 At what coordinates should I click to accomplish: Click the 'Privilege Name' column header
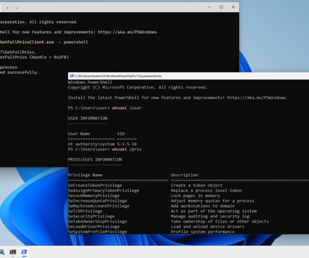(x=85, y=175)
